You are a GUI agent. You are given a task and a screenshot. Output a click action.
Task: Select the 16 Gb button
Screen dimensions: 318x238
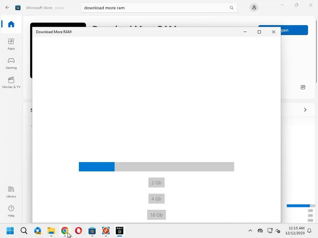157,215
